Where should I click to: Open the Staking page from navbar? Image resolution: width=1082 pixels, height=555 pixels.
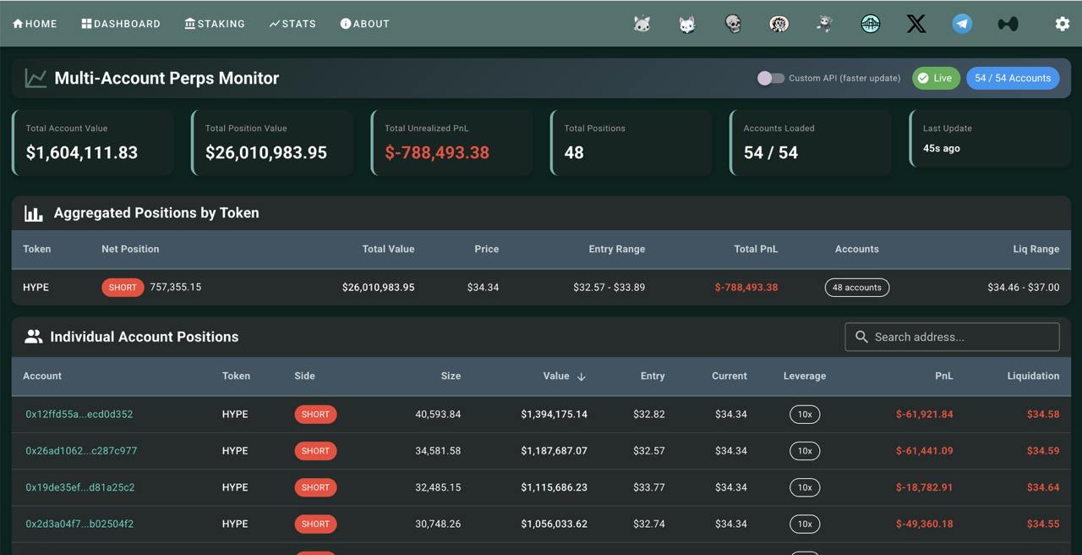(215, 24)
